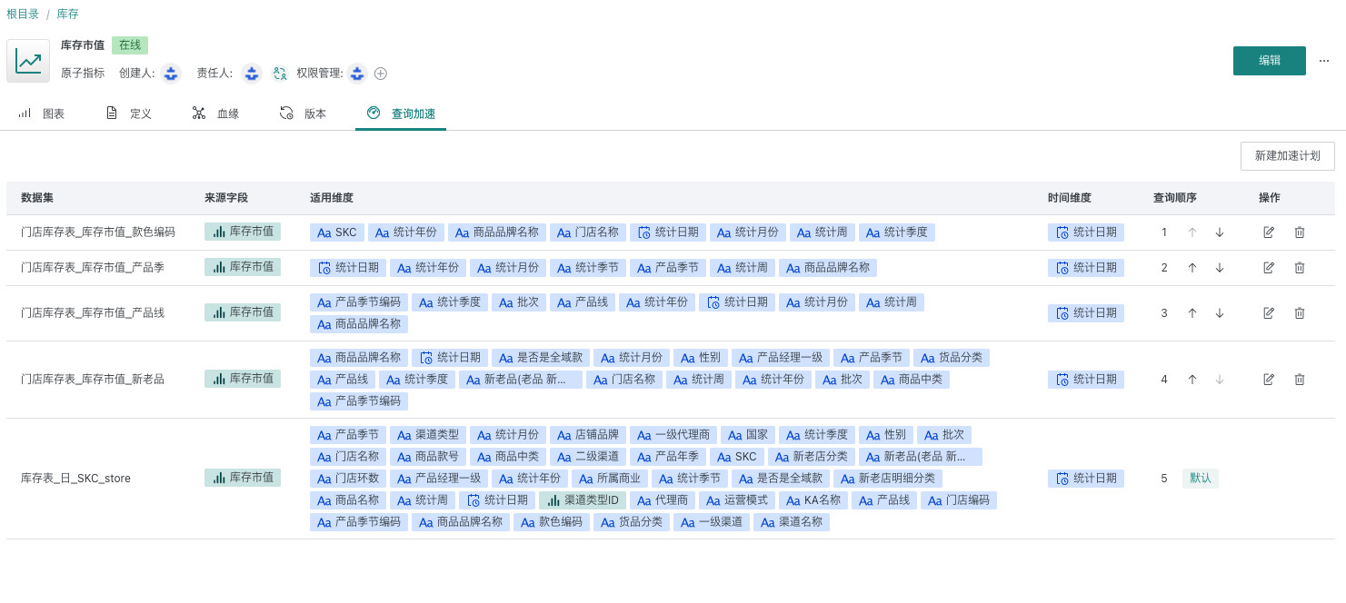This screenshot has height=603, width=1346.
Task: Click the add permission manager plus icon
Action: point(381,74)
